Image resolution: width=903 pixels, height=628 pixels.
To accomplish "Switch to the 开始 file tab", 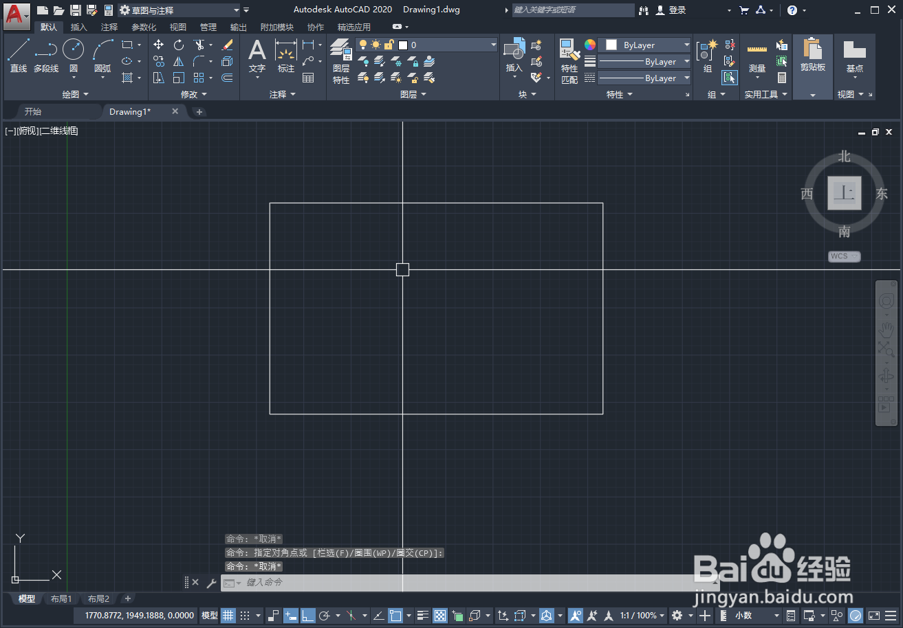I will coord(33,111).
